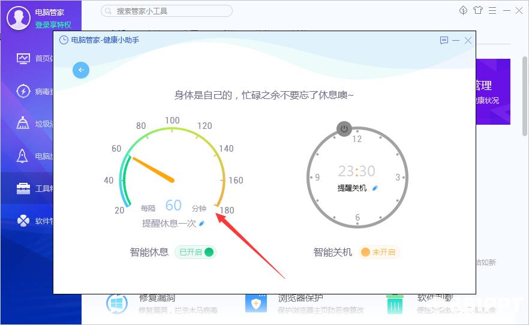Click the 提醒关机 label

(x=352, y=188)
